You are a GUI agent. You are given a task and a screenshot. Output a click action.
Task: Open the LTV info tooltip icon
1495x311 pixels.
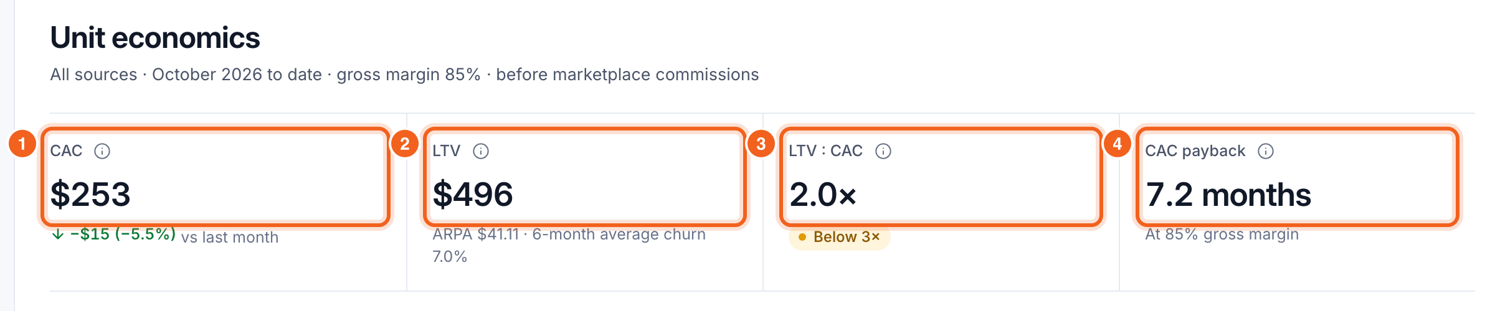[481, 151]
